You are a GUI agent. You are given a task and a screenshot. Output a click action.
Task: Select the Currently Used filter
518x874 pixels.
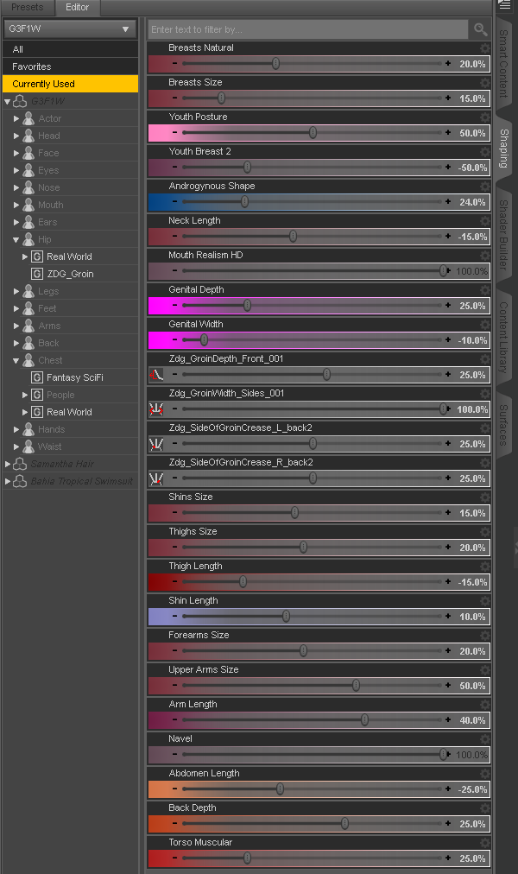click(x=70, y=84)
